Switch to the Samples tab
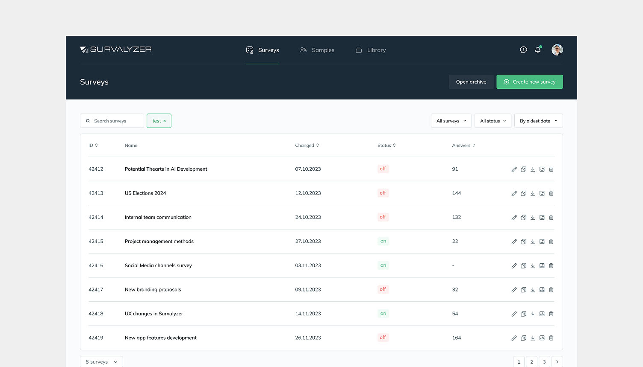The height and width of the screenshot is (367, 643). 317,50
